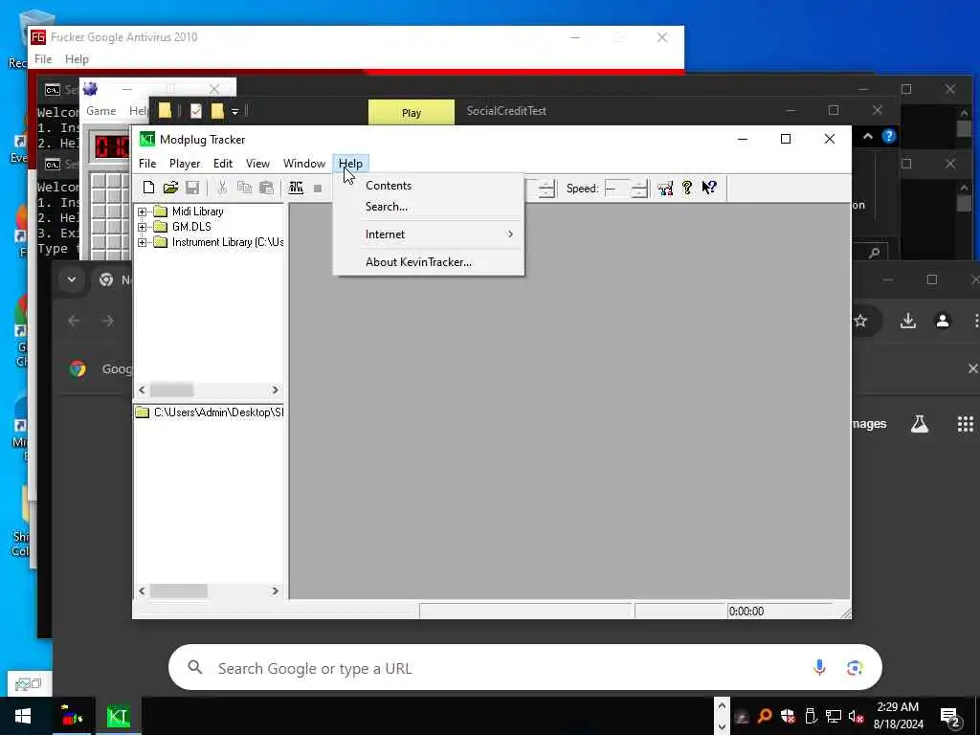Show hidden tray icons arrow
This screenshot has width=980, height=735.
coord(722,705)
